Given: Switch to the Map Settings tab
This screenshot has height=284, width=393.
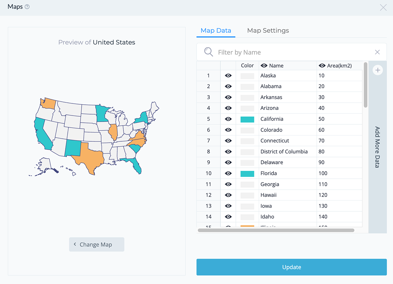Looking at the screenshot, I should pos(268,30).
